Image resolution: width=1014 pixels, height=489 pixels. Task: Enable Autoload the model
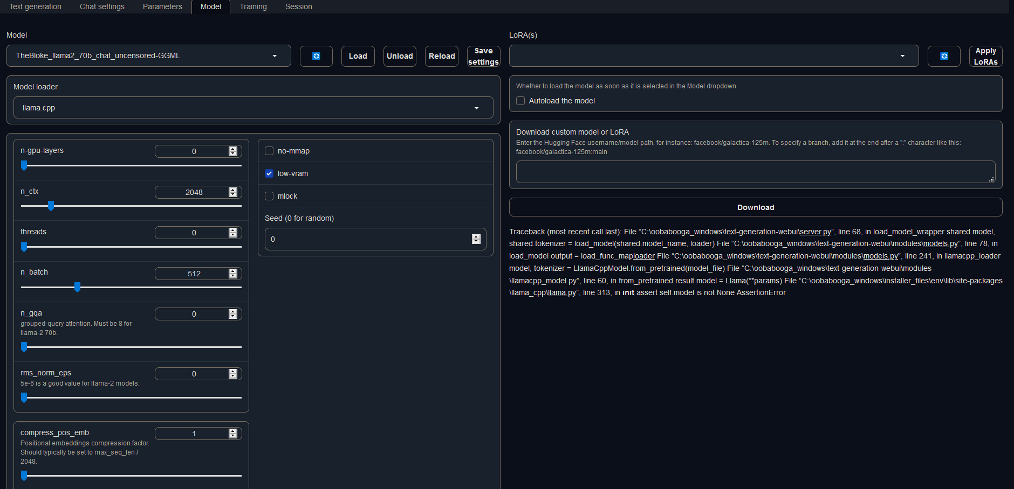(x=520, y=101)
